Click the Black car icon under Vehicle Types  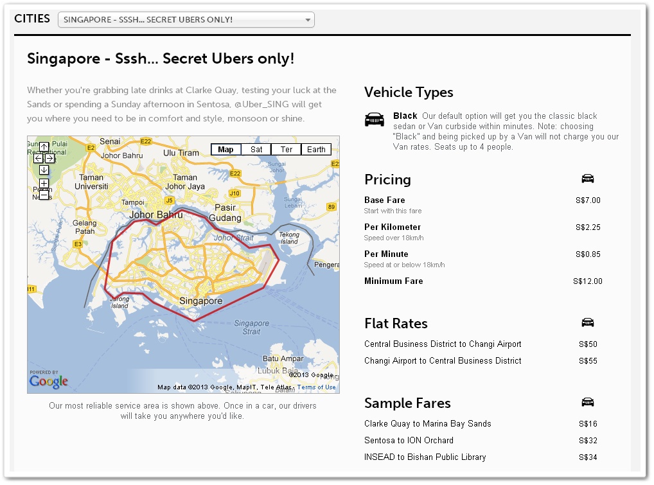pyautogui.click(x=375, y=119)
